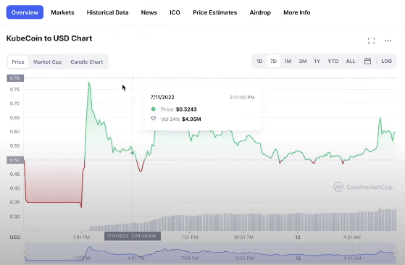Switch to the Markets tab
The height and width of the screenshot is (265, 405).
point(62,12)
